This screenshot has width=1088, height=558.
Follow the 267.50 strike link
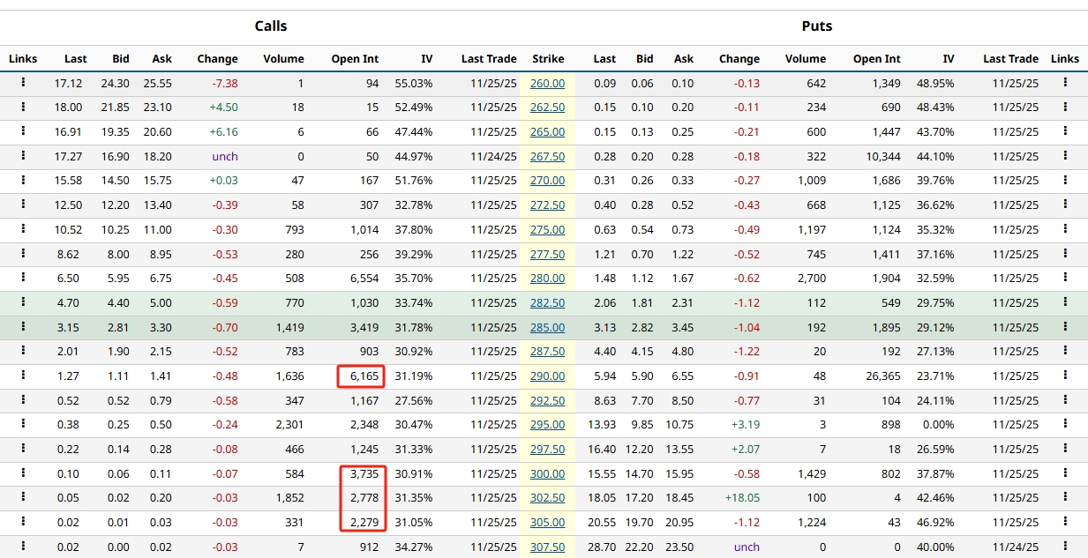coord(547,157)
